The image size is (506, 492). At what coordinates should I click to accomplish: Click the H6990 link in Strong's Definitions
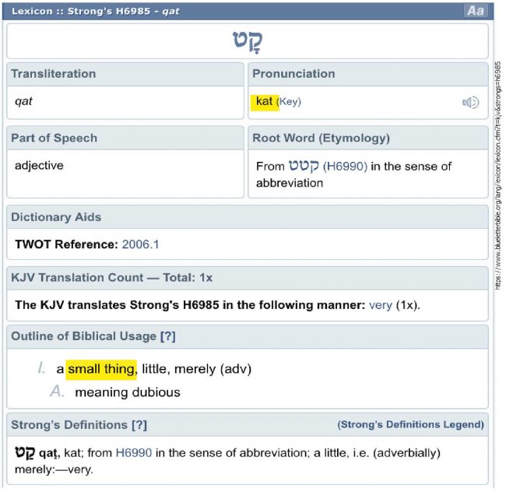click(134, 453)
